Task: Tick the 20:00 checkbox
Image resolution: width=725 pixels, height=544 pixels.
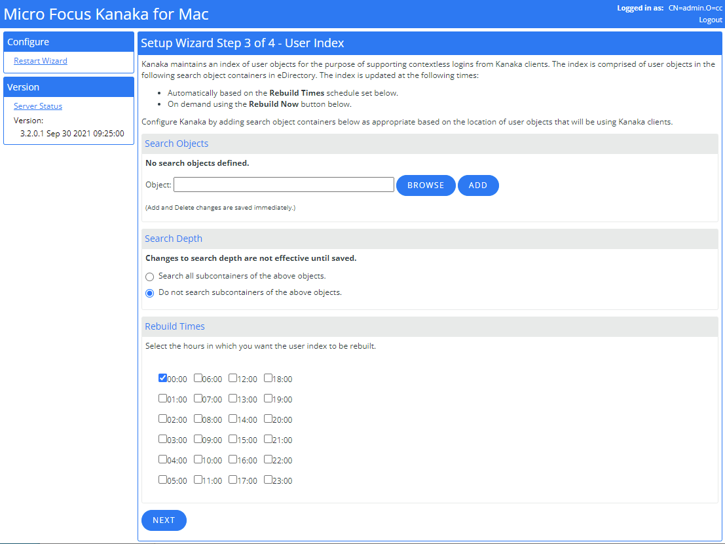Action: coord(268,419)
